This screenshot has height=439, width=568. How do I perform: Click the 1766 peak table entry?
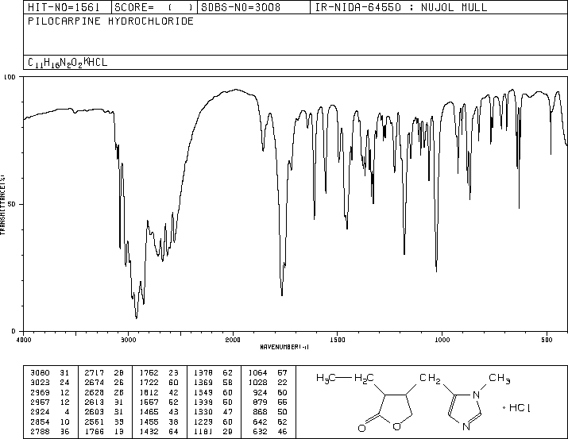[104, 431]
